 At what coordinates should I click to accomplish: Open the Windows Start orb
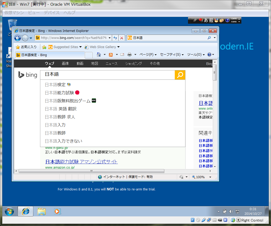pyautogui.click(x=9, y=211)
